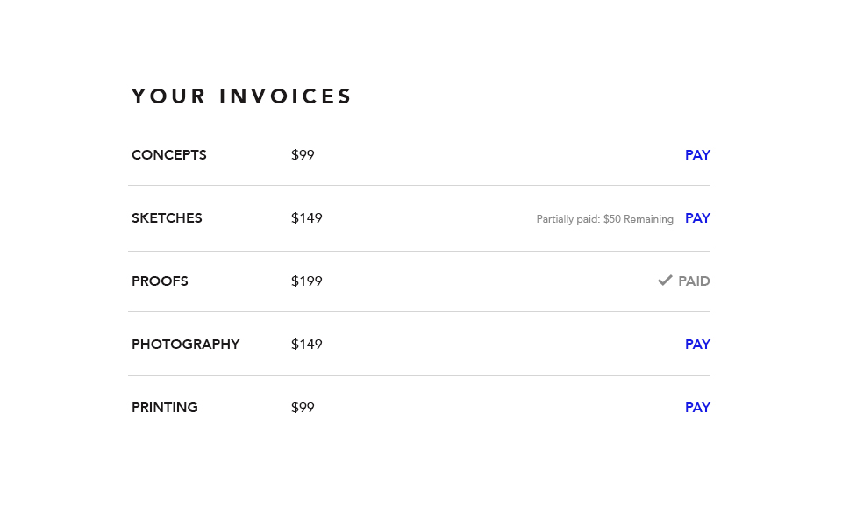The width and height of the screenshot is (842, 526).
Task: Click the YOUR INVOICES heading
Action: coord(241,96)
